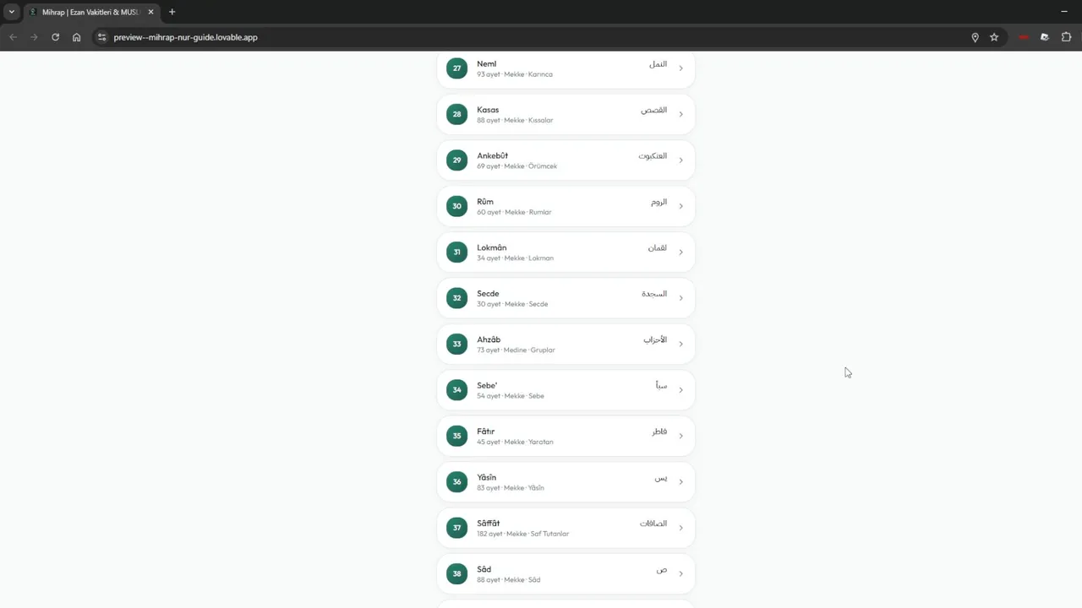Open Neml surah via its chevron
Image resolution: width=1082 pixels, height=608 pixels.
tap(680, 68)
